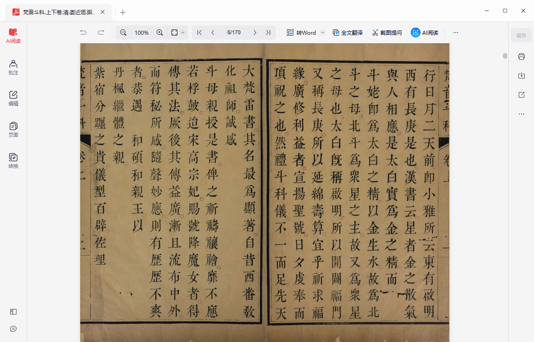The height and width of the screenshot is (342, 534).
Task: Zoom in with the plus magnifier
Action: [160, 33]
